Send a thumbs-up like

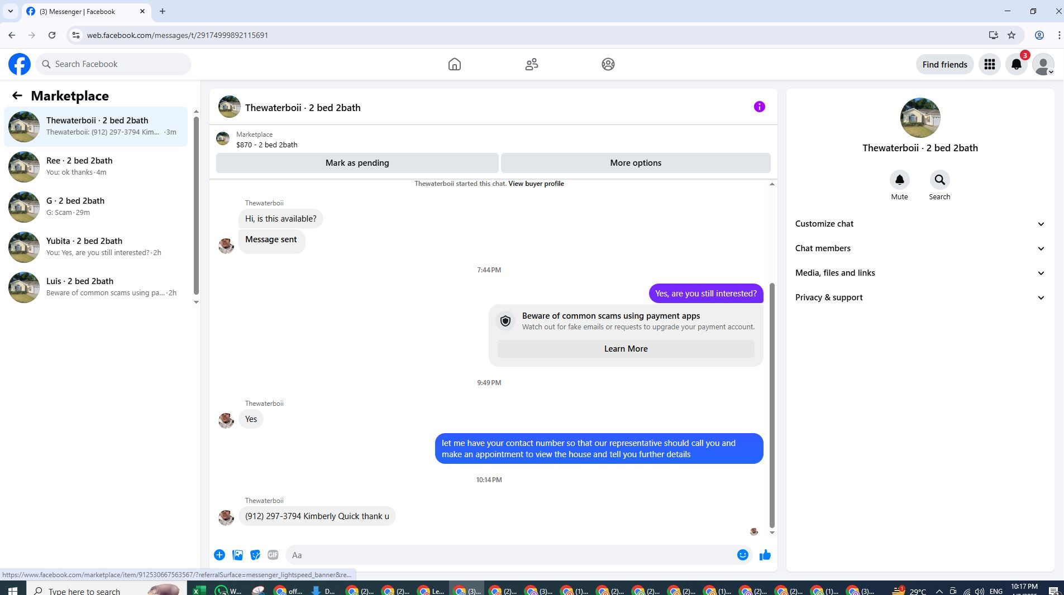click(x=765, y=555)
